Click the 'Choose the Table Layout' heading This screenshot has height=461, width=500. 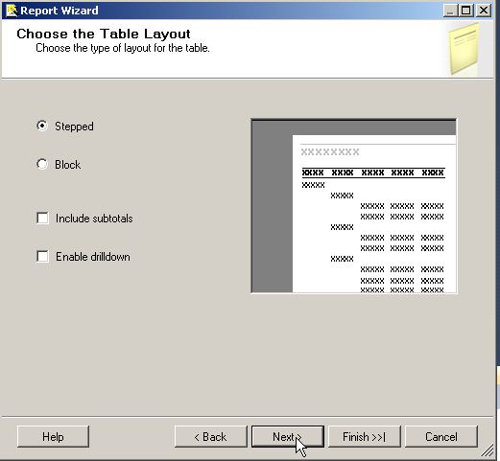(x=104, y=34)
